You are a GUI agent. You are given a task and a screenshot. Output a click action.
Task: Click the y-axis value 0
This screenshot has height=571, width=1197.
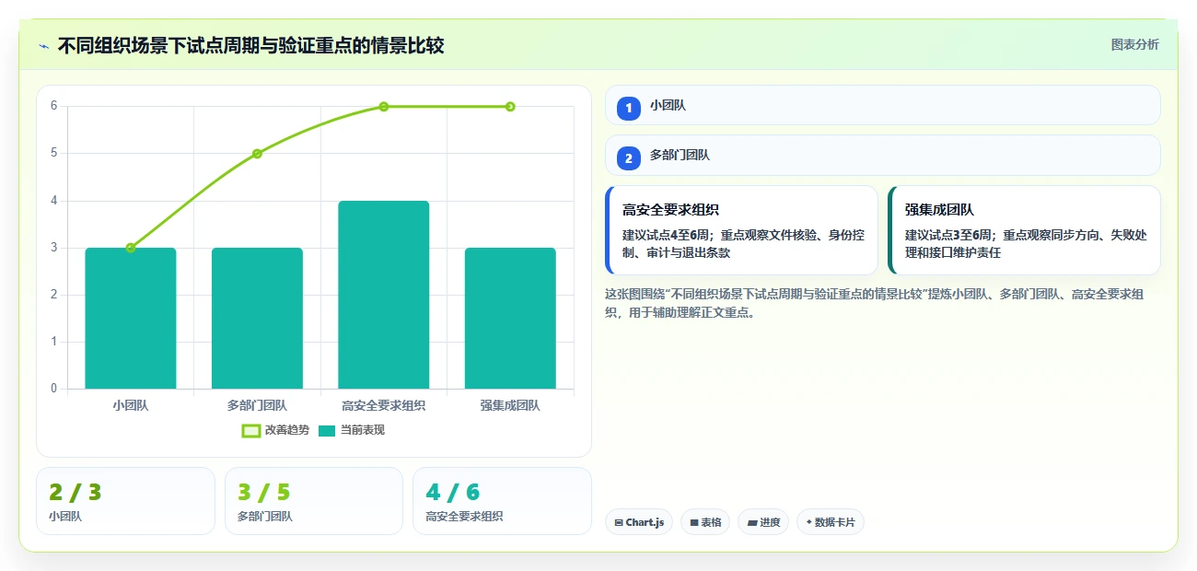pyautogui.click(x=54, y=389)
